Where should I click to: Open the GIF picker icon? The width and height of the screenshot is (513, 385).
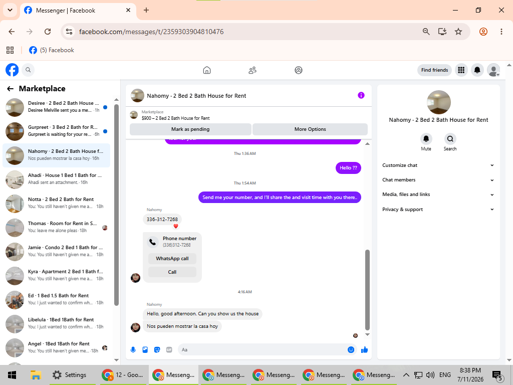pyautogui.click(x=169, y=349)
